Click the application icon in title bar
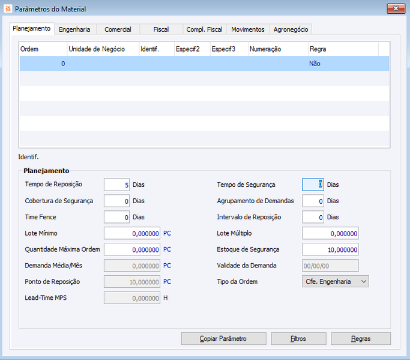Viewport: 410px width, 360px height. click(x=8, y=8)
